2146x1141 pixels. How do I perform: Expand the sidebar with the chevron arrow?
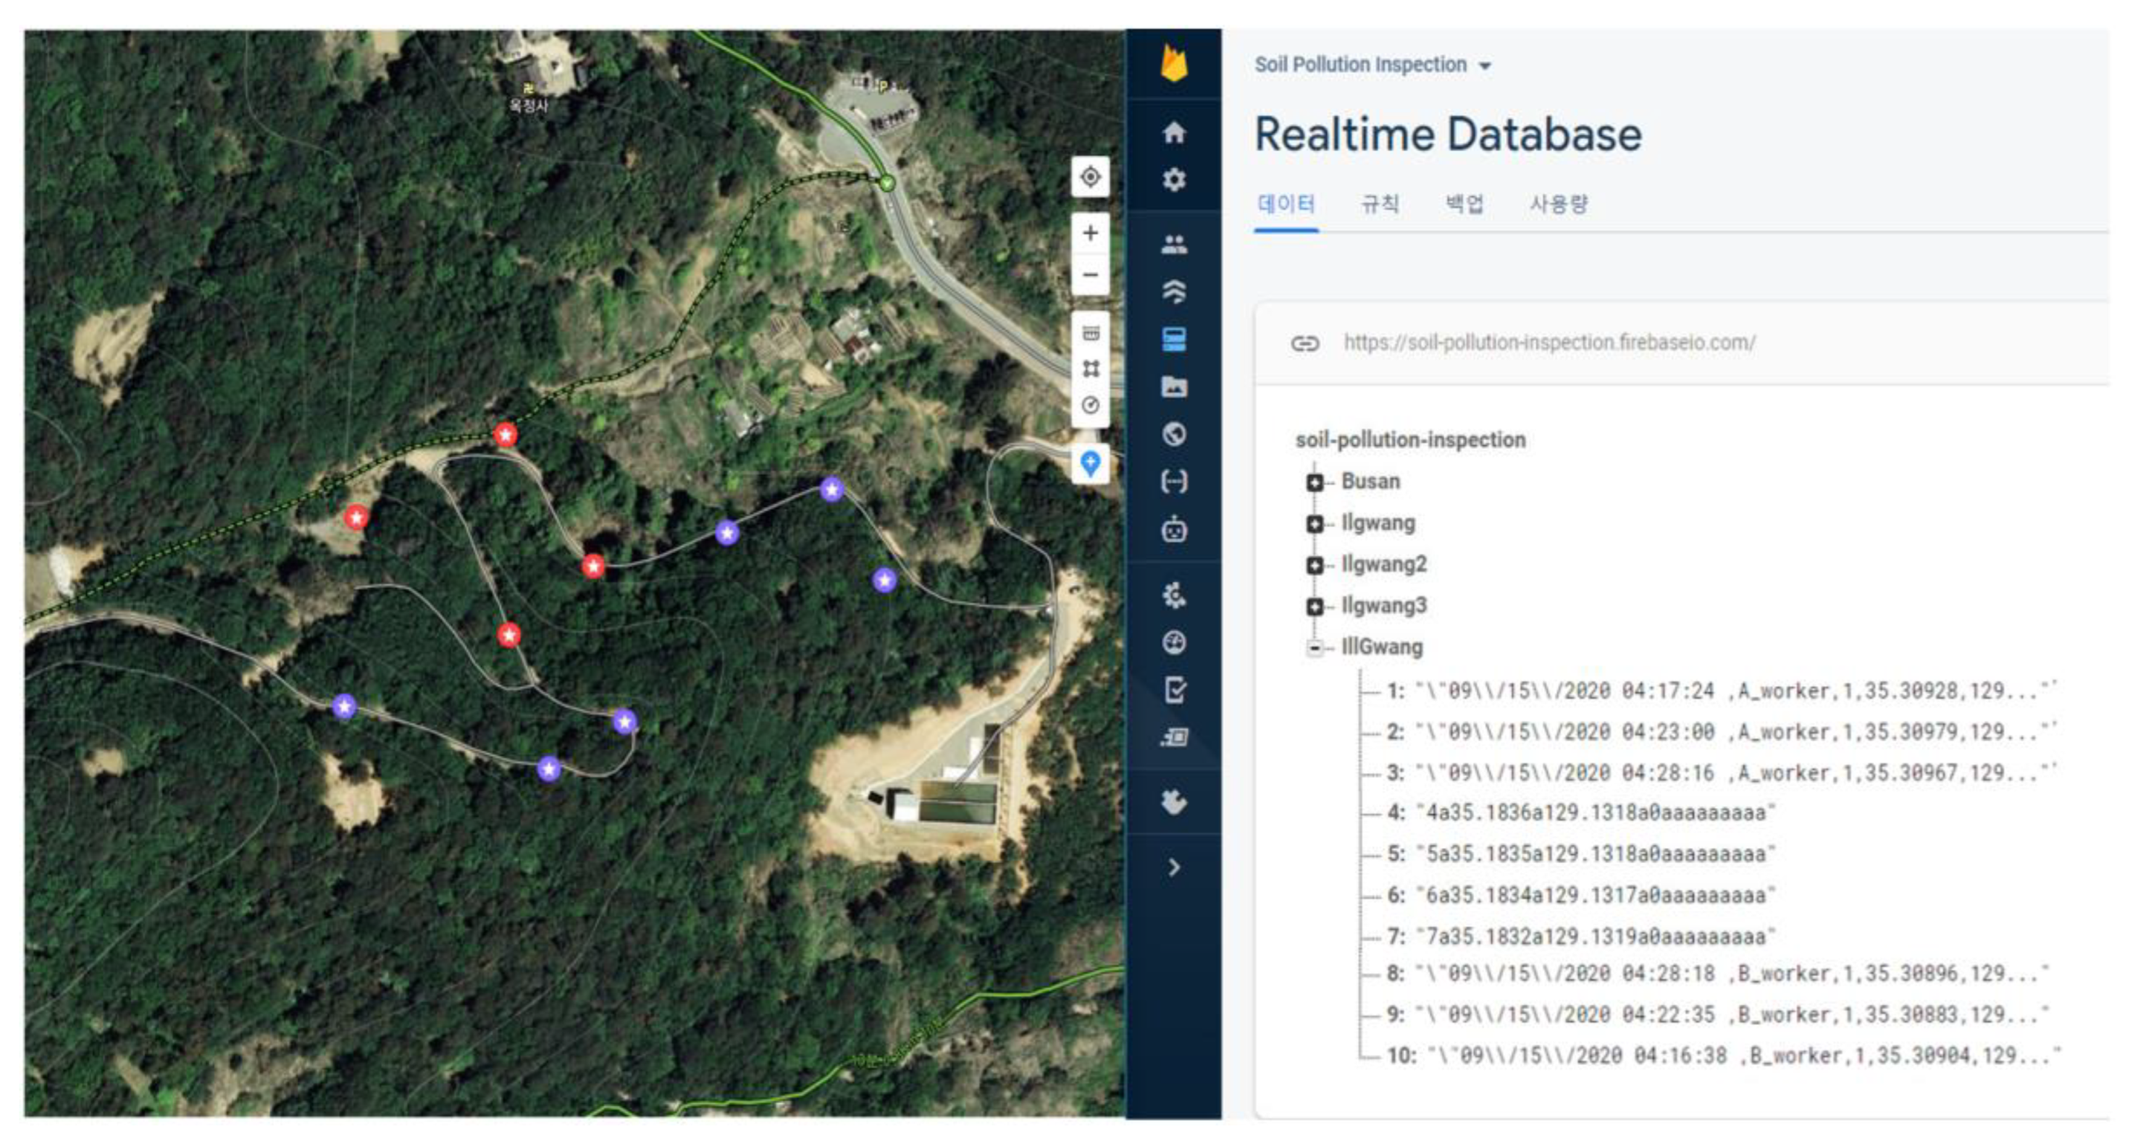pyautogui.click(x=1174, y=868)
